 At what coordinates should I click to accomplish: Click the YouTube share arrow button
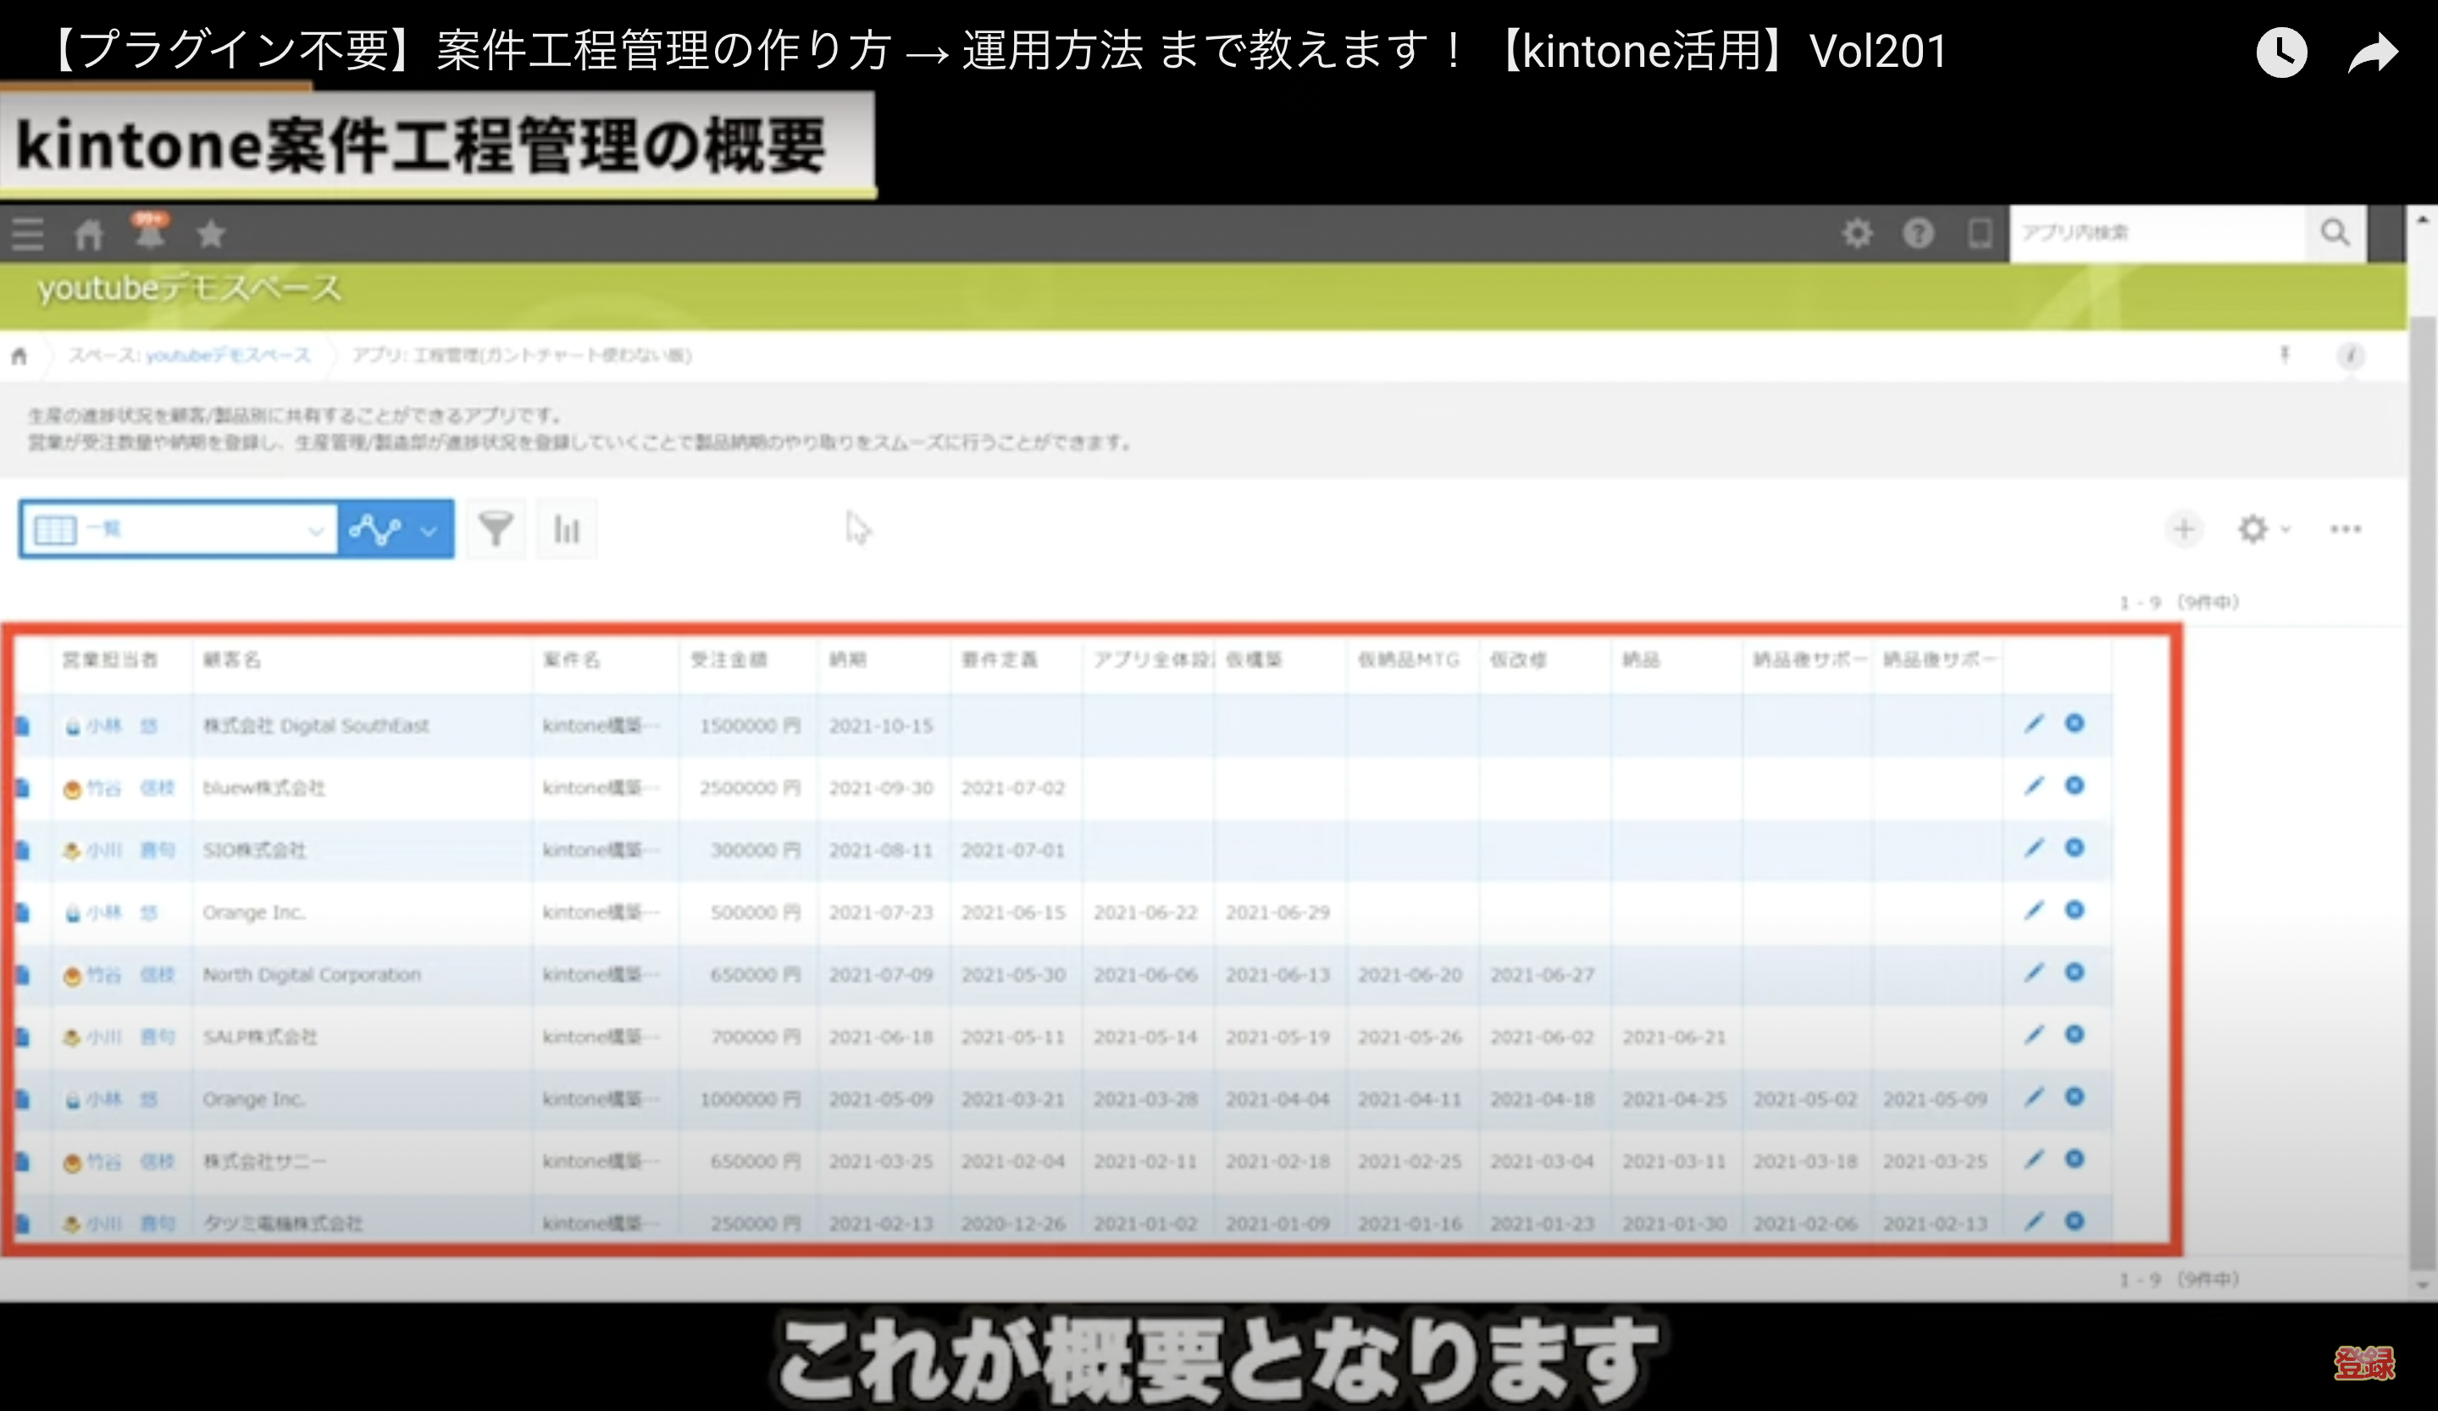coord(2373,53)
